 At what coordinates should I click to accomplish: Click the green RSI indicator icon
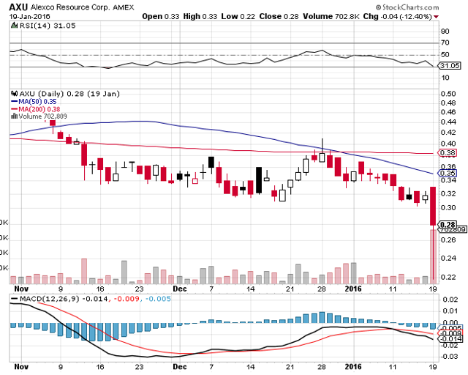(14, 26)
